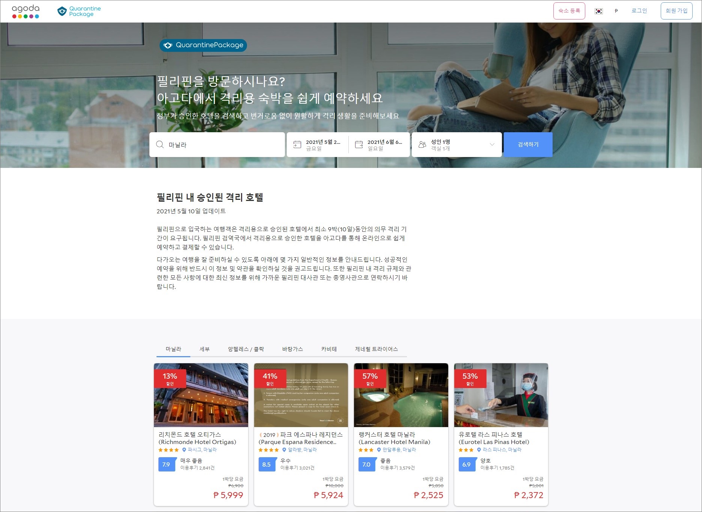Click the 2021년 5월 10일 업데이트 text
Viewport: 702px width, 512px height.
coord(191,211)
